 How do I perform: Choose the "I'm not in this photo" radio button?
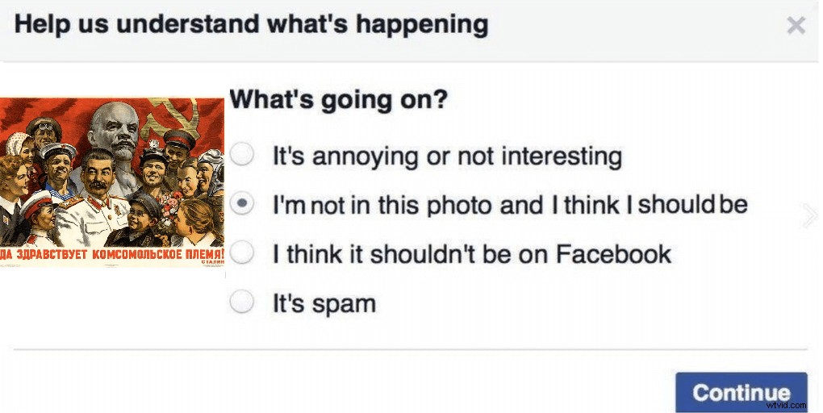[243, 204]
